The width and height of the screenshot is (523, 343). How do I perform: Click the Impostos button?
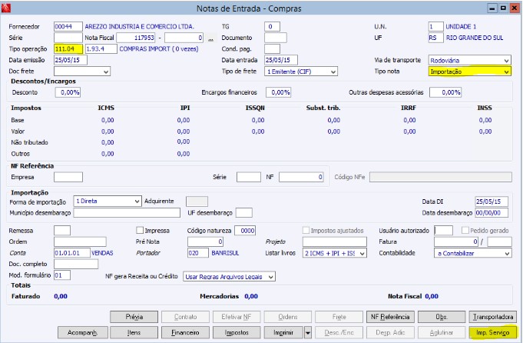pos(237,333)
